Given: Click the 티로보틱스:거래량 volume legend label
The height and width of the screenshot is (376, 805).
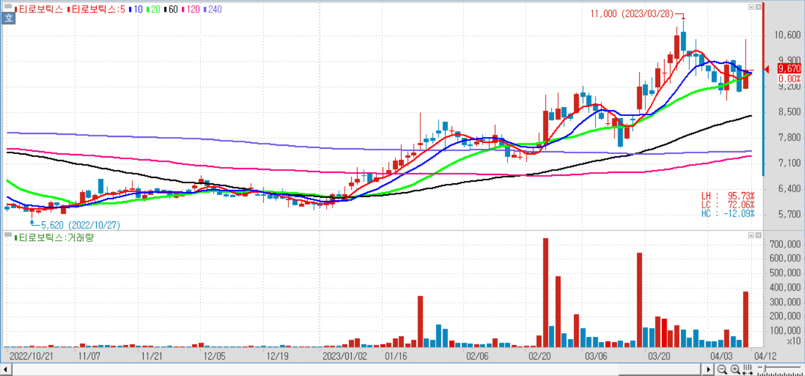Looking at the screenshot, I should [53, 238].
